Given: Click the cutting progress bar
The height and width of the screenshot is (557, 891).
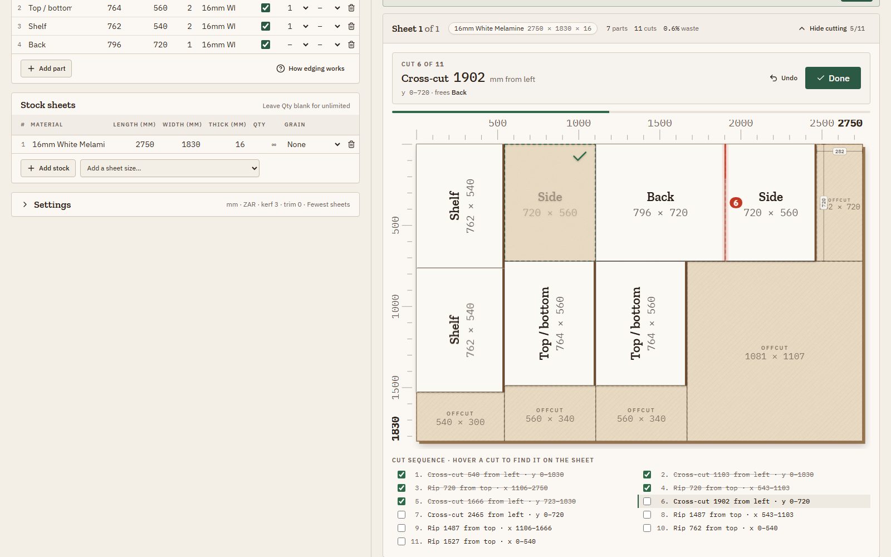Looking at the screenshot, I should tap(631, 112).
